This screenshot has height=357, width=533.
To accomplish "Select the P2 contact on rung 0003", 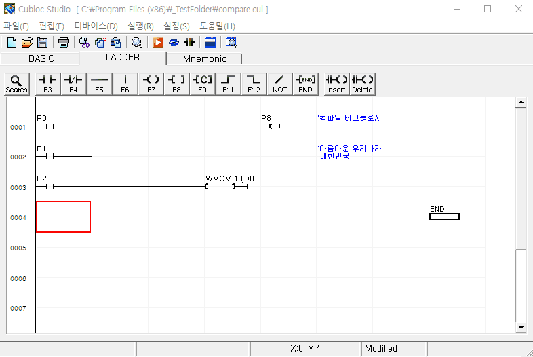I will click(x=47, y=187).
